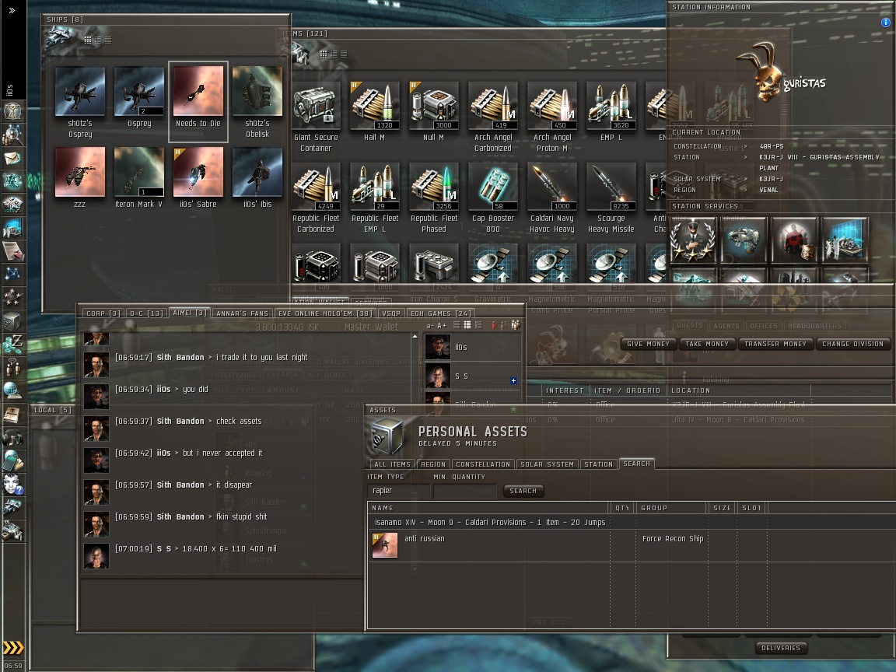Click the blue plus badge beside S S

pyautogui.click(x=513, y=380)
